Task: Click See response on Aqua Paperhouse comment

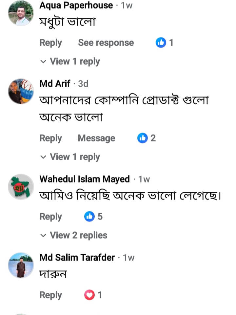Action: coord(106,43)
